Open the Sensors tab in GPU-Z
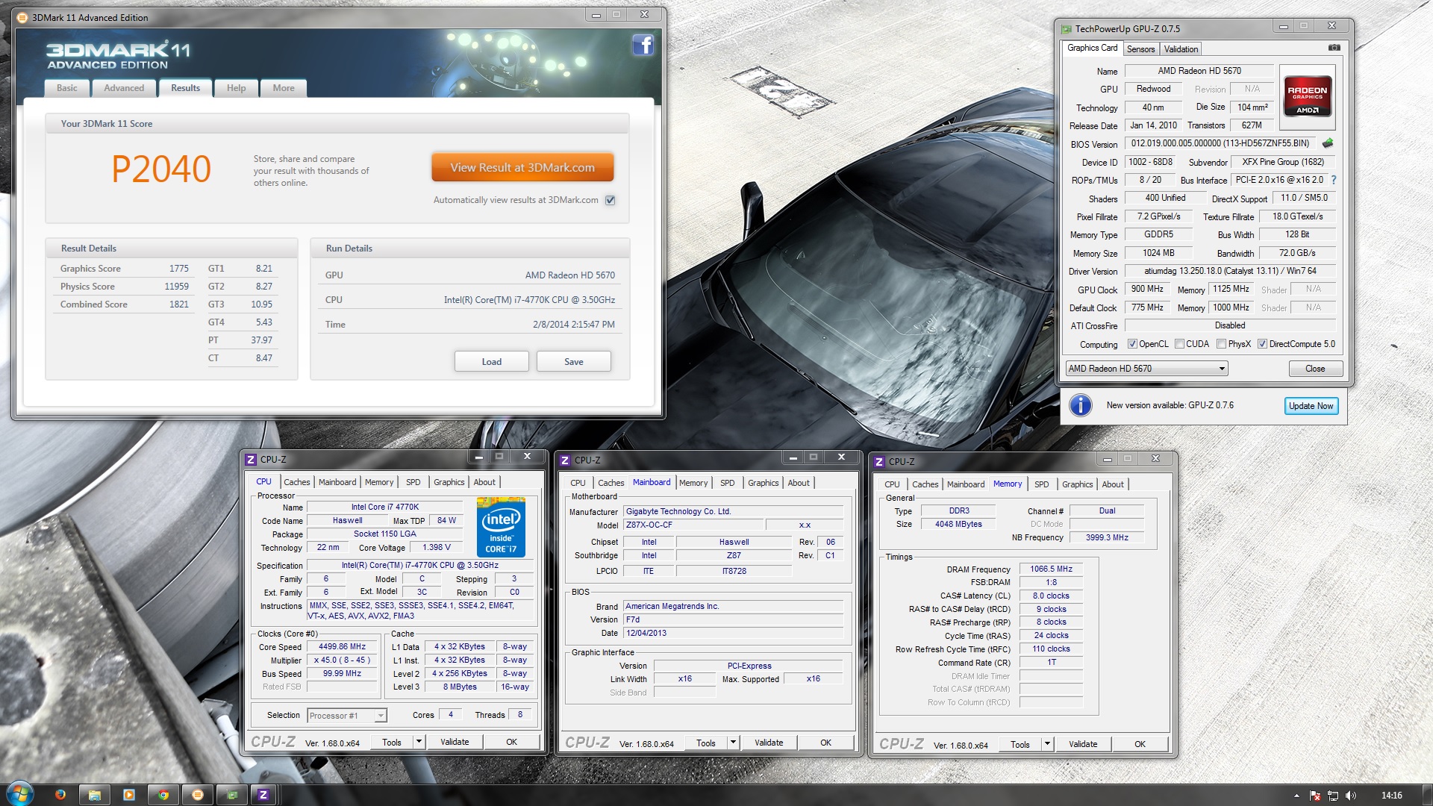Image resolution: width=1433 pixels, height=806 pixels. point(1140,49)
